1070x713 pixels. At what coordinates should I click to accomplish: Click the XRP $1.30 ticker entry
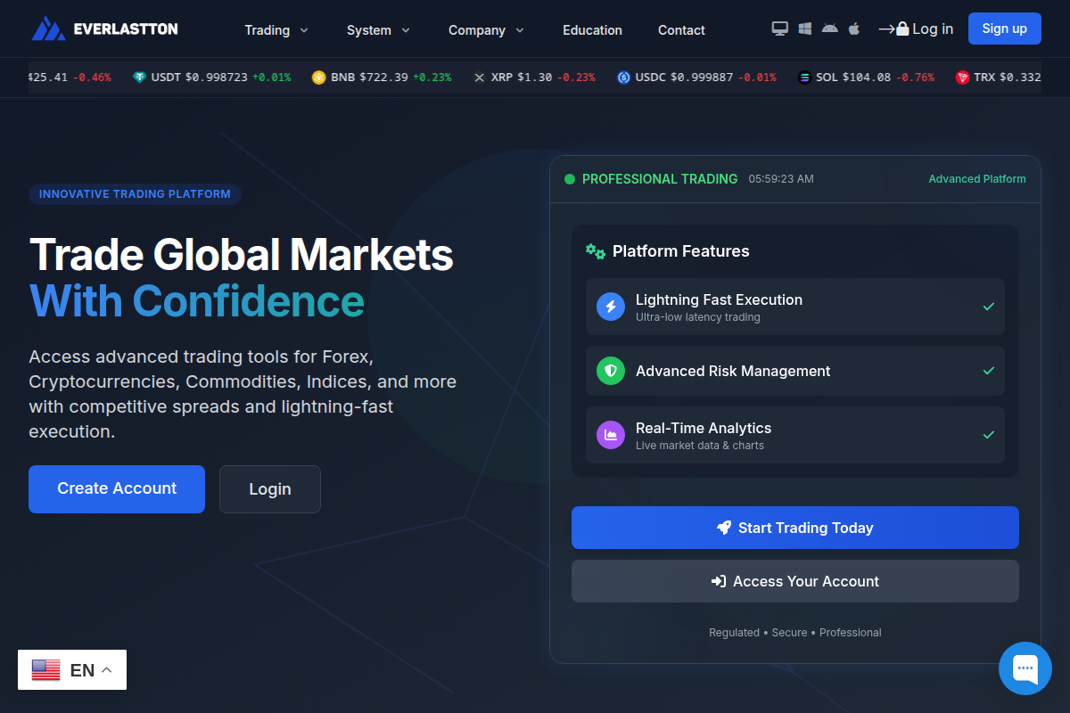pyautogui.click(x=534, y=78)
